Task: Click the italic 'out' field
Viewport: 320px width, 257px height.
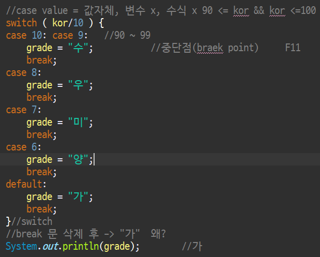Action: pyautogui.click(x=50, y=246)
